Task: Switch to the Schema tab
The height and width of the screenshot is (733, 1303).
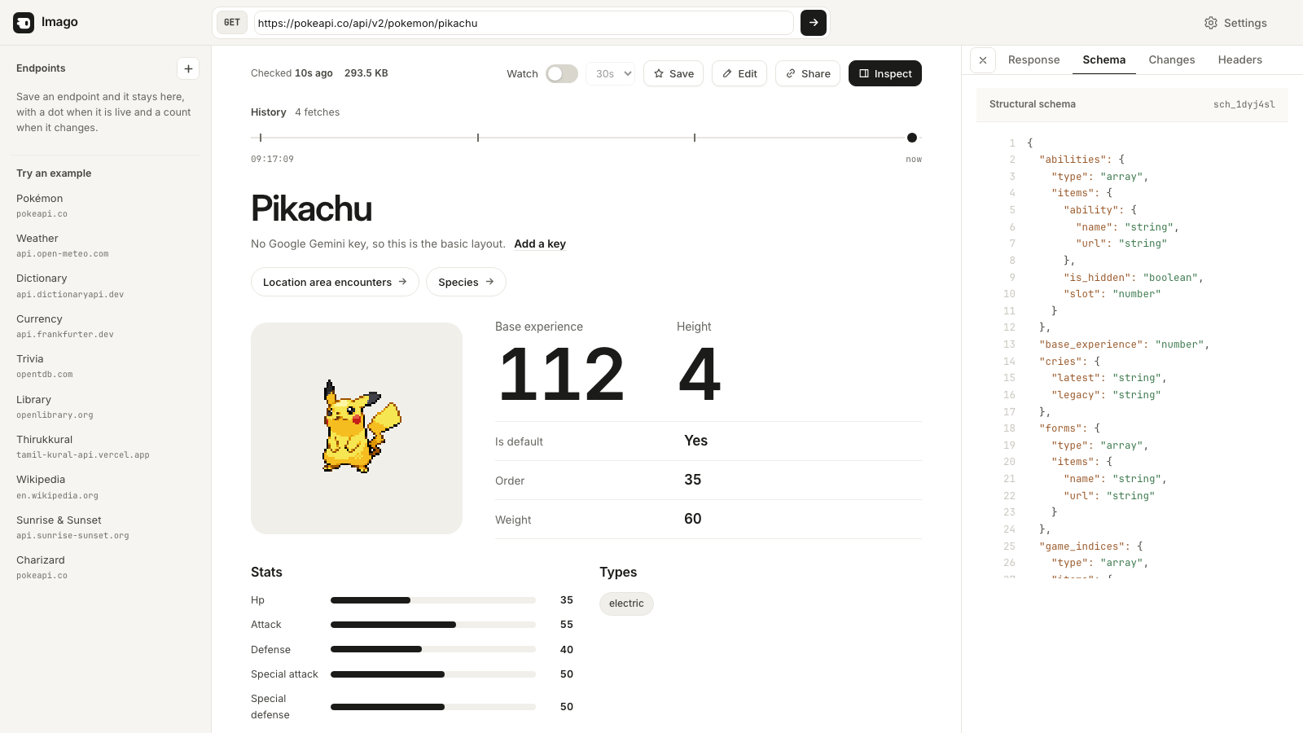Action: pyautogui.click(x=1103, y=59)
